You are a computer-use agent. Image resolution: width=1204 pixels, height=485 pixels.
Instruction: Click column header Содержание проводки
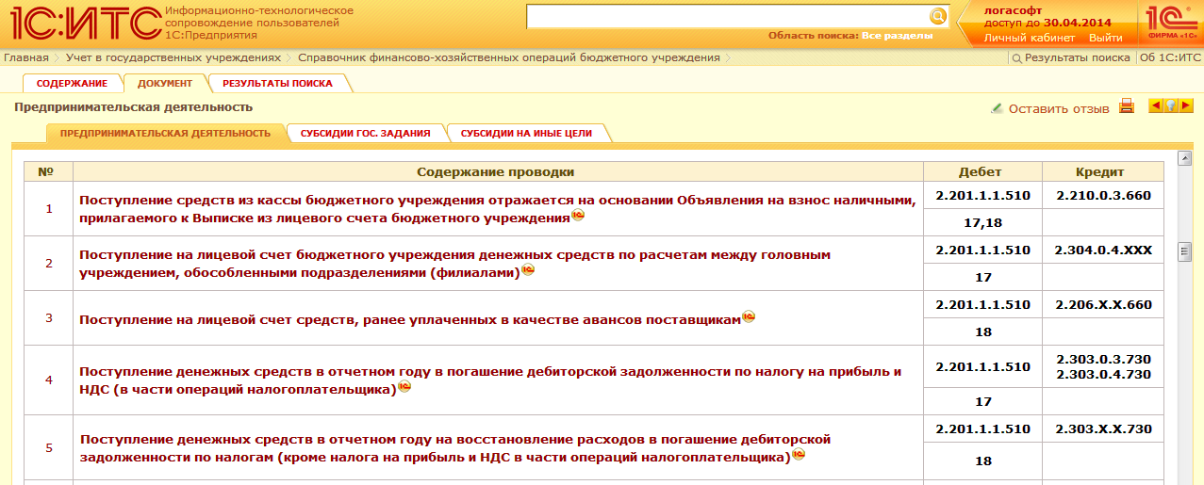(x=495, y=172)
